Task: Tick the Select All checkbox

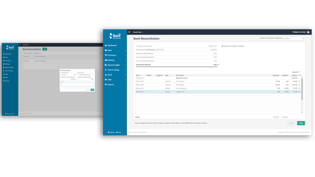Action: pyautogui.click(x=299, y=72)
